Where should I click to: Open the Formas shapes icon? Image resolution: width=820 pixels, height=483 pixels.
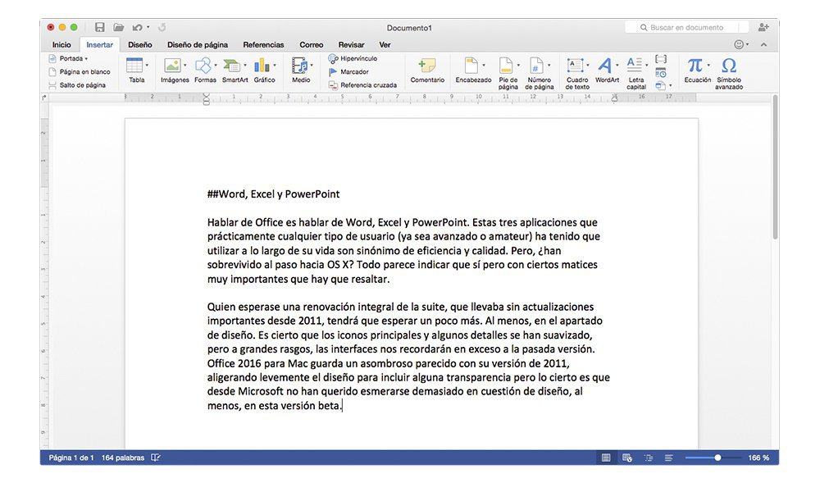click(203, 66)
